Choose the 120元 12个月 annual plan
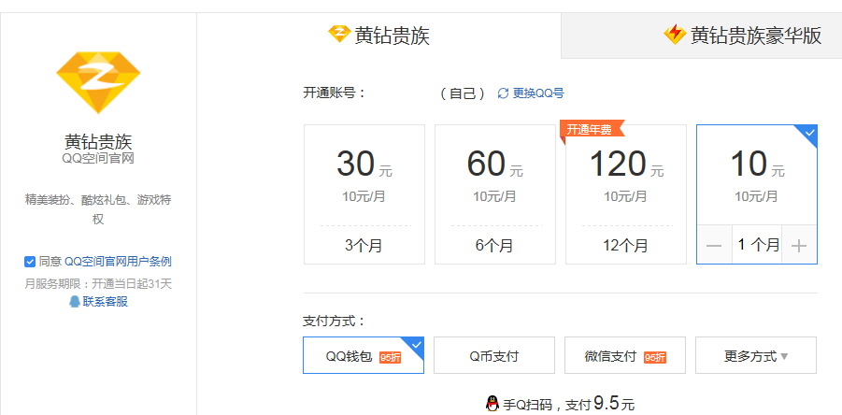 [626, 194]
